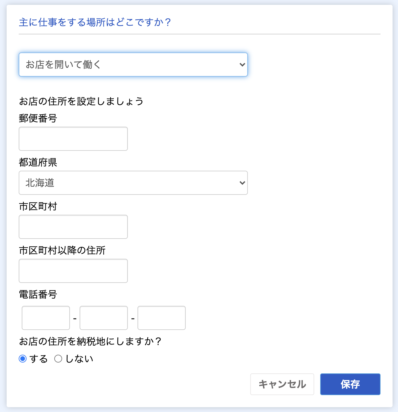Focus the last 電話番号 box

point(162,318)
